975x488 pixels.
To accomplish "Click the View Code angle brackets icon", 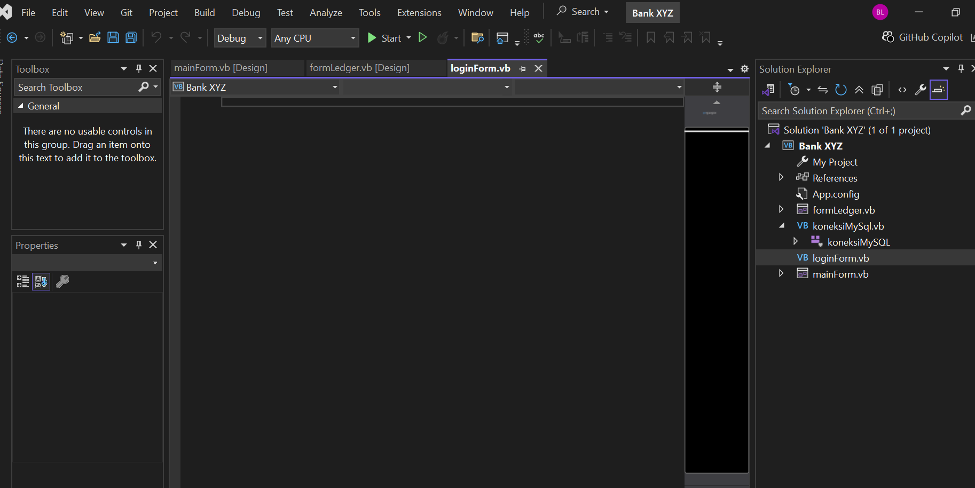I will (902, 90).
